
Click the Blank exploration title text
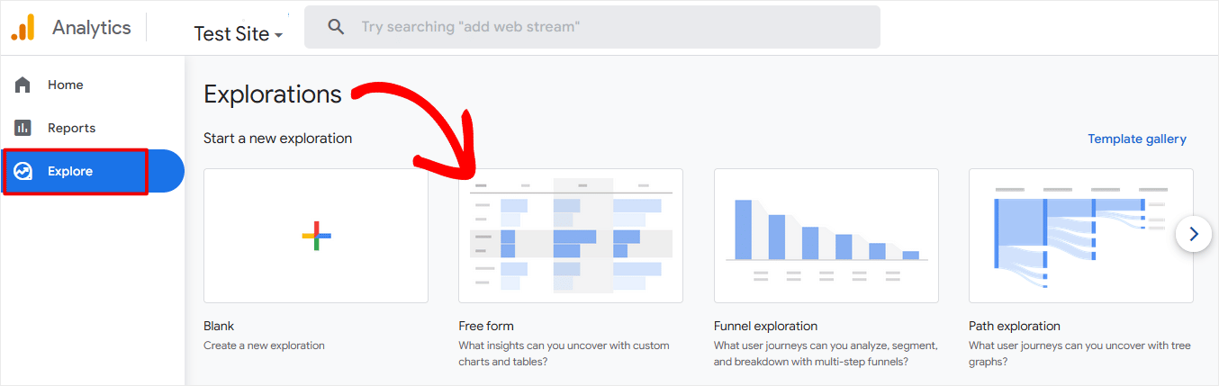click(x=219, y=326)
